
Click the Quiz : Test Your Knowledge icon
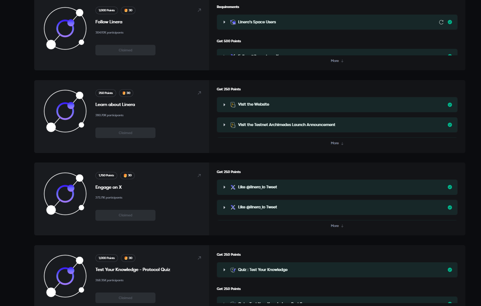(233, 270)
